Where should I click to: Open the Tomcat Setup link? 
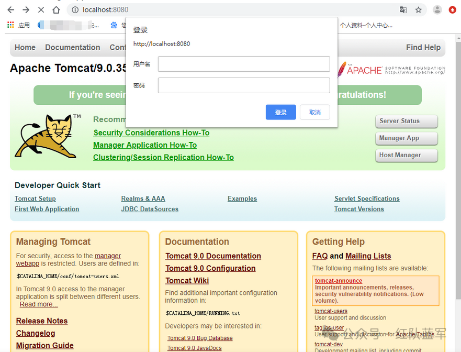point(35,199)
